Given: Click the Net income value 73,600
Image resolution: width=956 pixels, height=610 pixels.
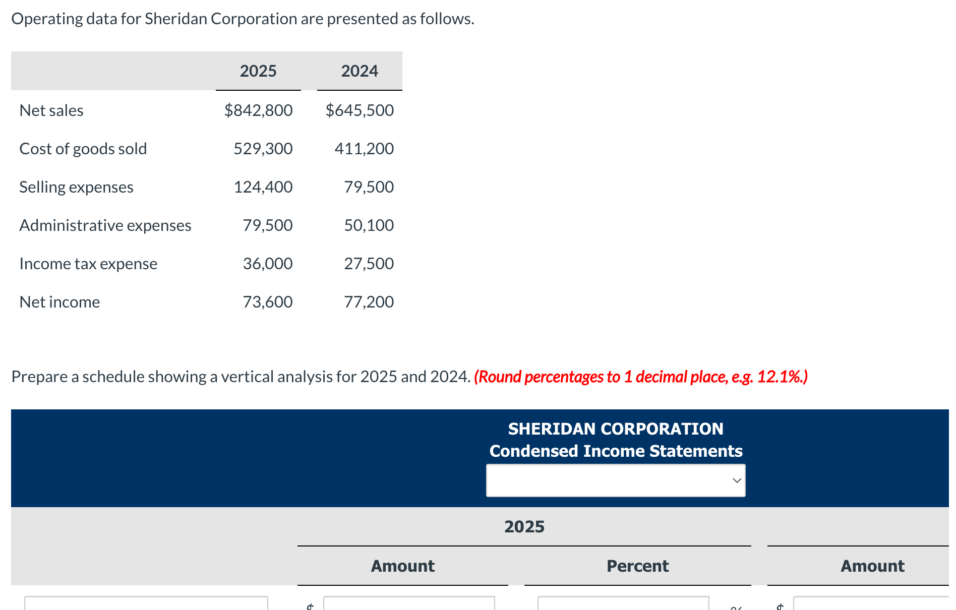Looking at the screenshot, I should point(267,301).
